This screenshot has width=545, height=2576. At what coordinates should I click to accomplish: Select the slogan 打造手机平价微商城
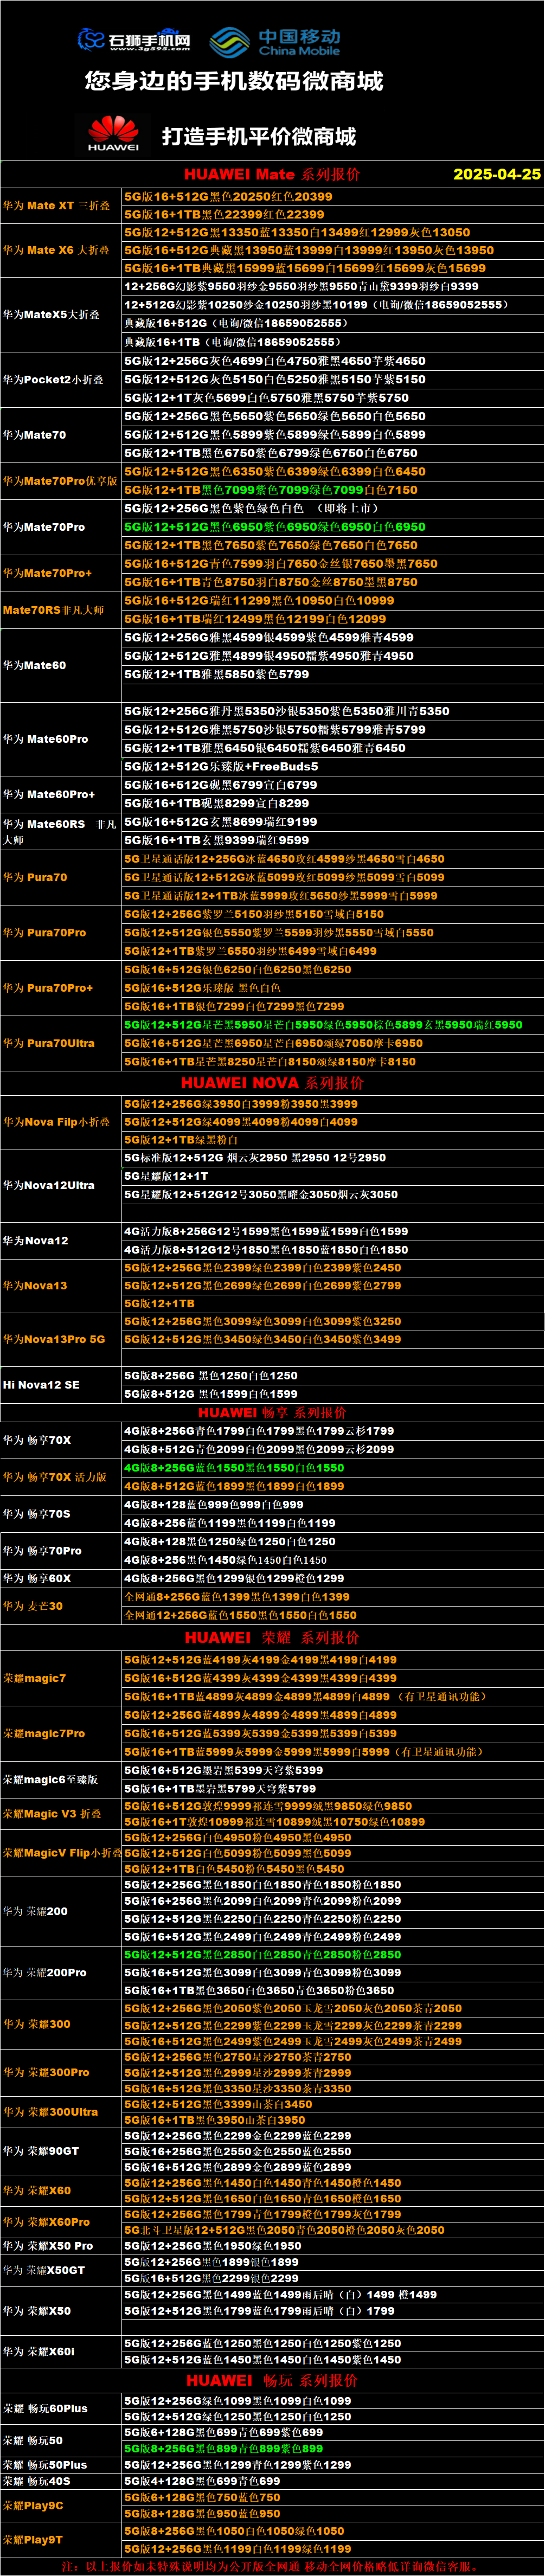(259, 136)
